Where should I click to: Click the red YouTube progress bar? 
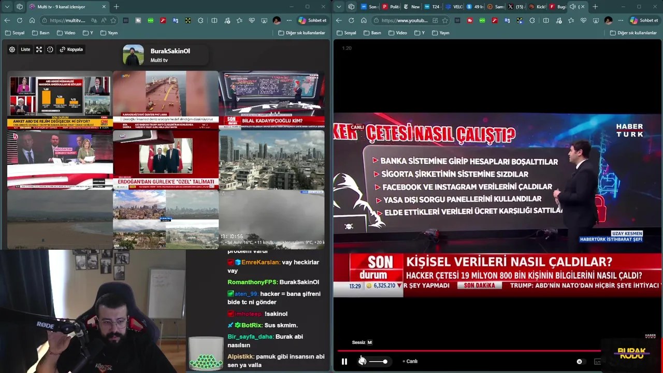(x=469, y=351)
